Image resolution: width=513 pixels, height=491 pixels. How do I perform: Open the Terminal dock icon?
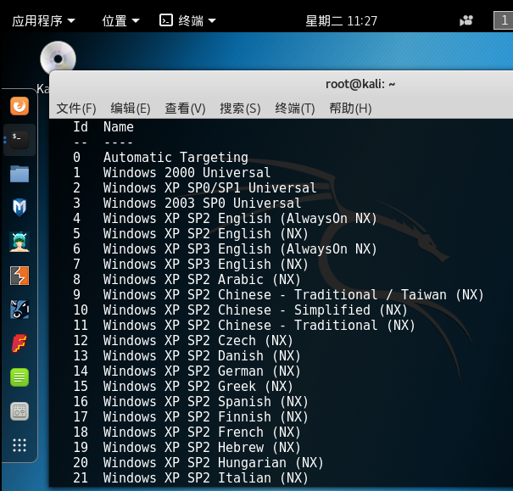pyautogui.click(x=20, y=140)
